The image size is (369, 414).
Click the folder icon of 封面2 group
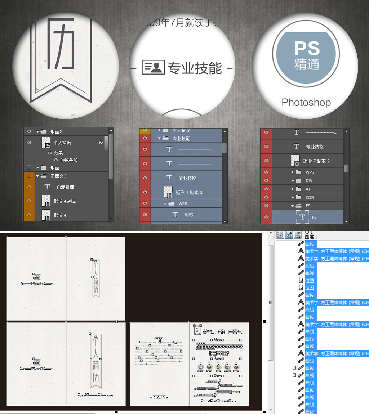point(44,131)
